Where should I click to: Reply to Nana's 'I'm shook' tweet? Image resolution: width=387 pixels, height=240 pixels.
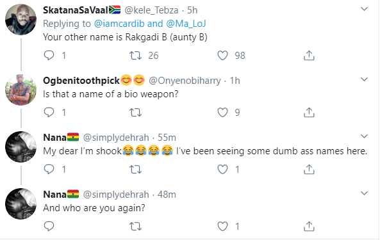tap(49, 170)
